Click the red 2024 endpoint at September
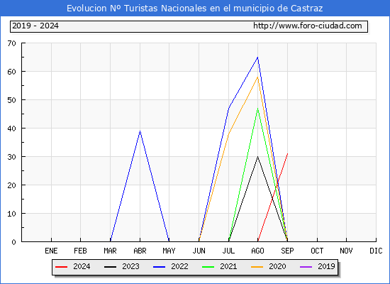The width and height of the screenshot is (390, 284). (287, 153)
